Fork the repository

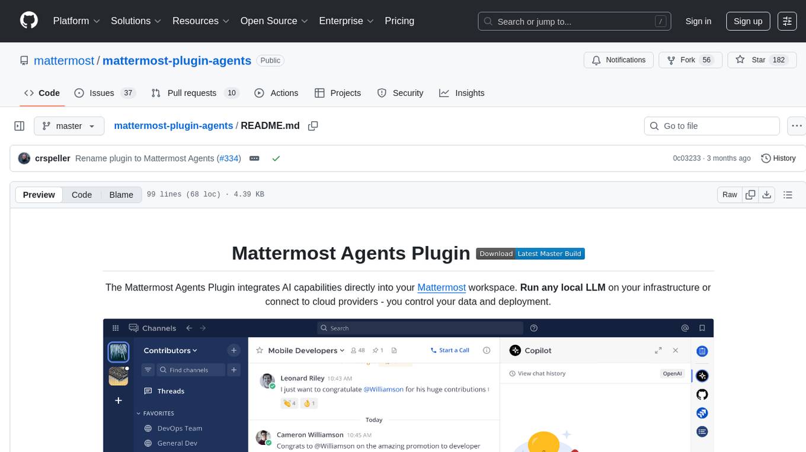[x=690, y=60]
